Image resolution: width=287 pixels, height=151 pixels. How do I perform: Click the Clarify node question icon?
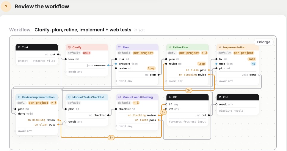[x=69, y=47]
